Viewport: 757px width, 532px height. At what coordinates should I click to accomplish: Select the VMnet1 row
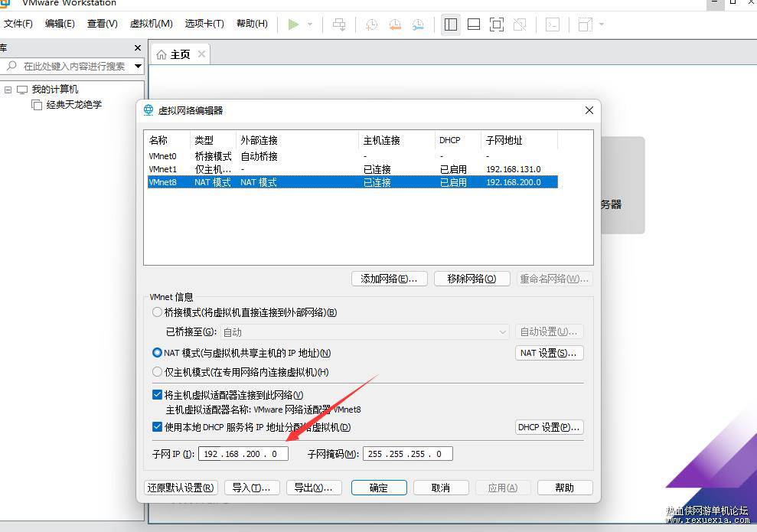click(x=352, y=169)
